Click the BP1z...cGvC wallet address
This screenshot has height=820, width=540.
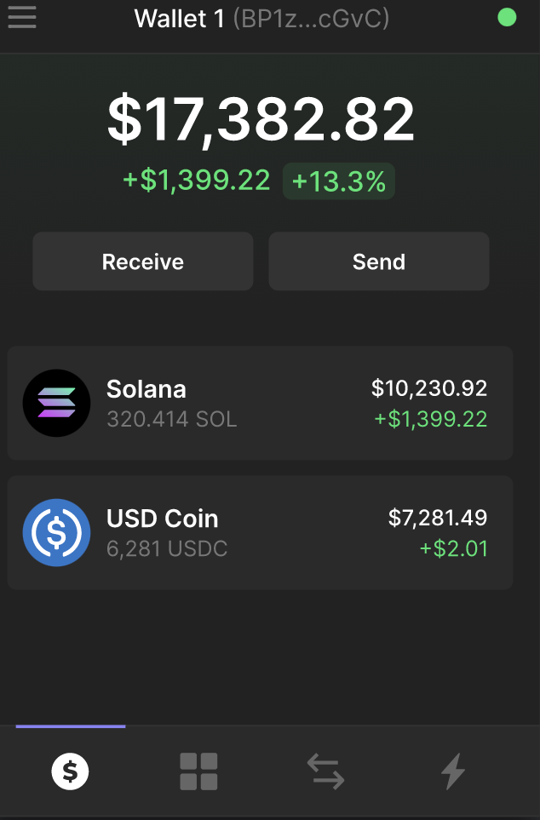click(x=312, y=19)
